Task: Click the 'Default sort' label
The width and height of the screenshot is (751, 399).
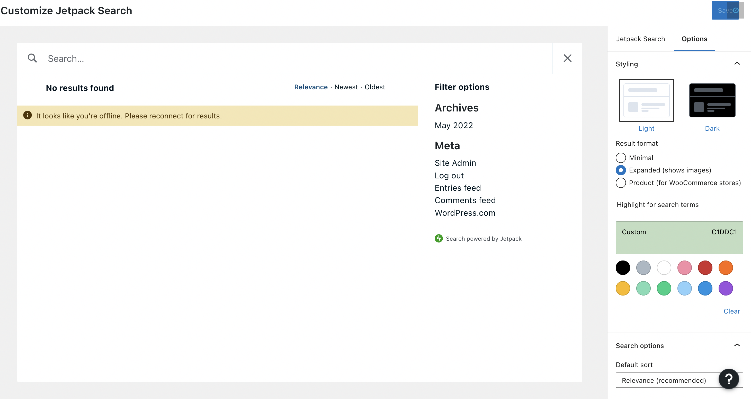Action: pos(634,365)
